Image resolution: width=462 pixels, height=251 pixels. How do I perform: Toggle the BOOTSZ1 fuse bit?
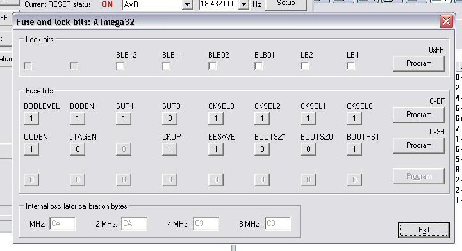point(262,149)
